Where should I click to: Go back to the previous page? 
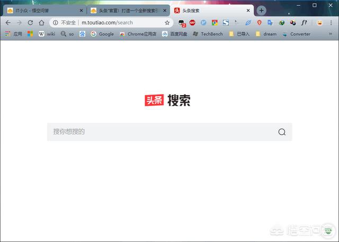8,23
